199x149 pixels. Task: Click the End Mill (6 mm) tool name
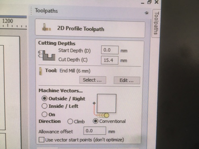(x=75, y=71)
